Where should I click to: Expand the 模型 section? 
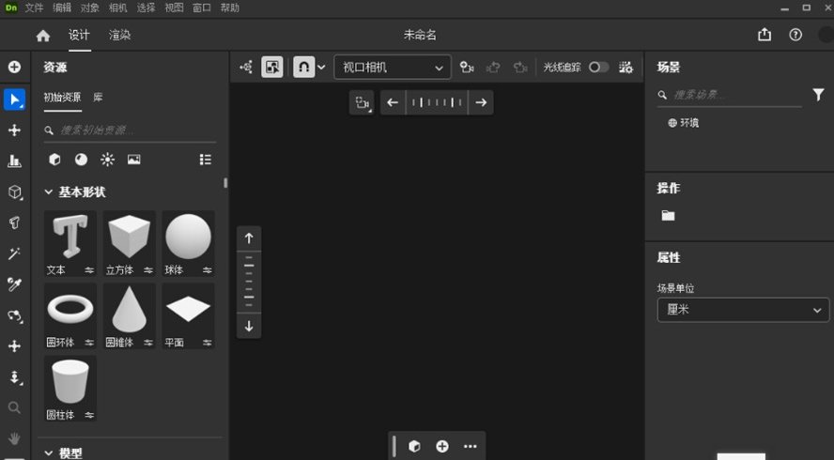[x=49, y=453]
